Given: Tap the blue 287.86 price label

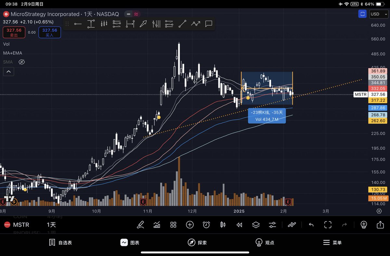Looking at the screenshot, I should pos(378,108).
